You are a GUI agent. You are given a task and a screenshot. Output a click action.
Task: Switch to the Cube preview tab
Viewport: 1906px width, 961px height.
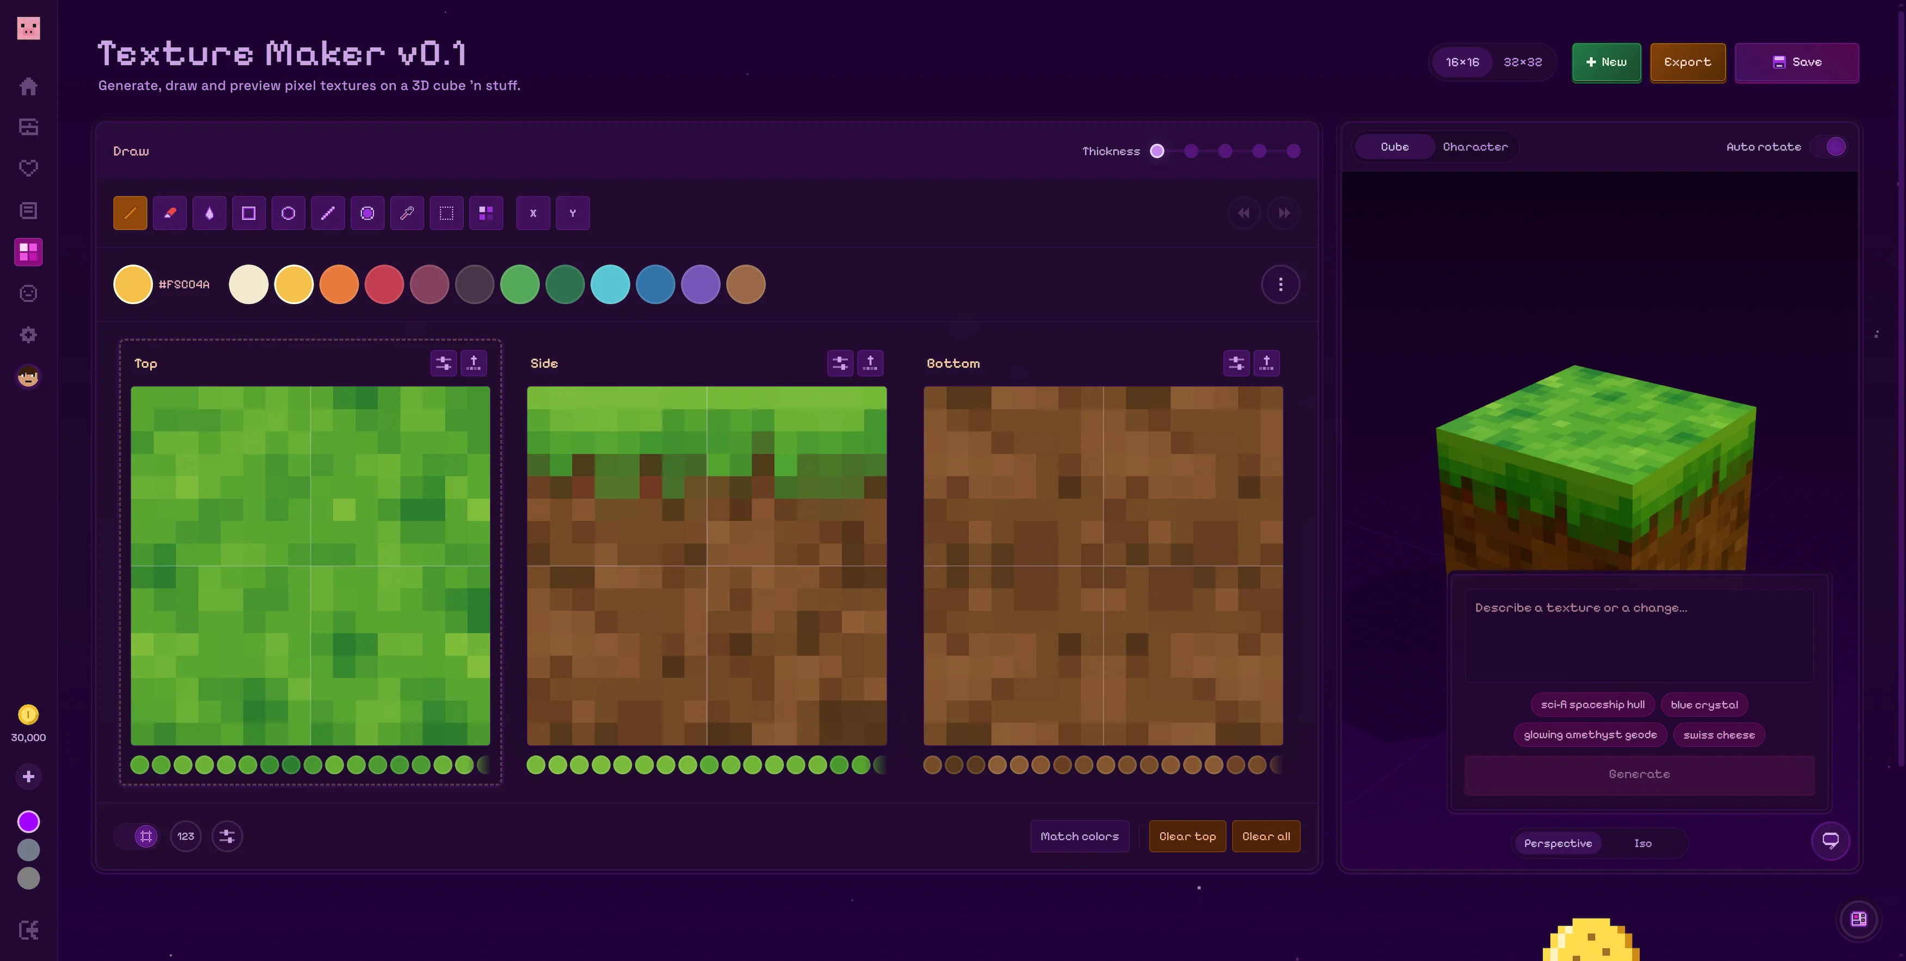(1395, 146)
